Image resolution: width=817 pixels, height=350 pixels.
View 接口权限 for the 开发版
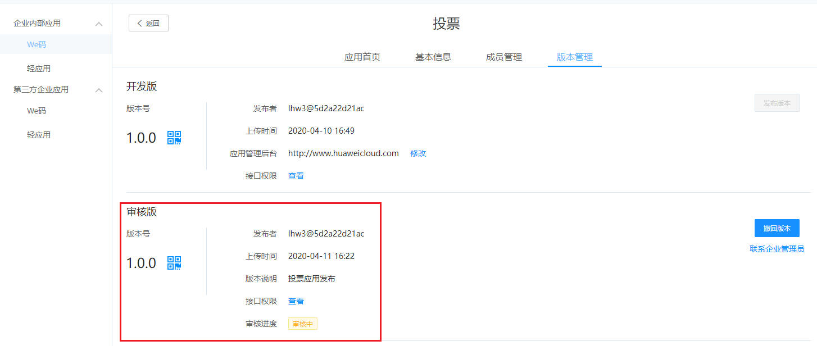pyautogui.click(x=296, y=176)
